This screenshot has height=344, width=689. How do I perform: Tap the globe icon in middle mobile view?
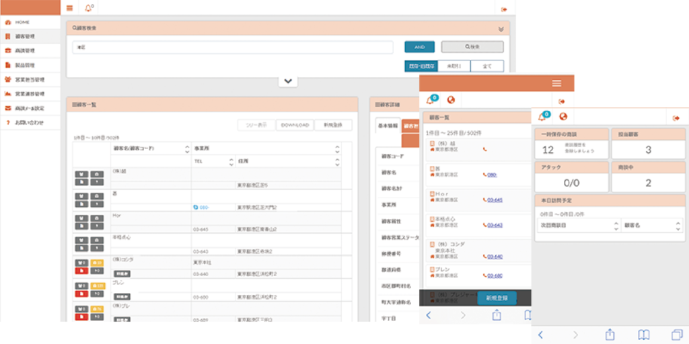(451, 100)
